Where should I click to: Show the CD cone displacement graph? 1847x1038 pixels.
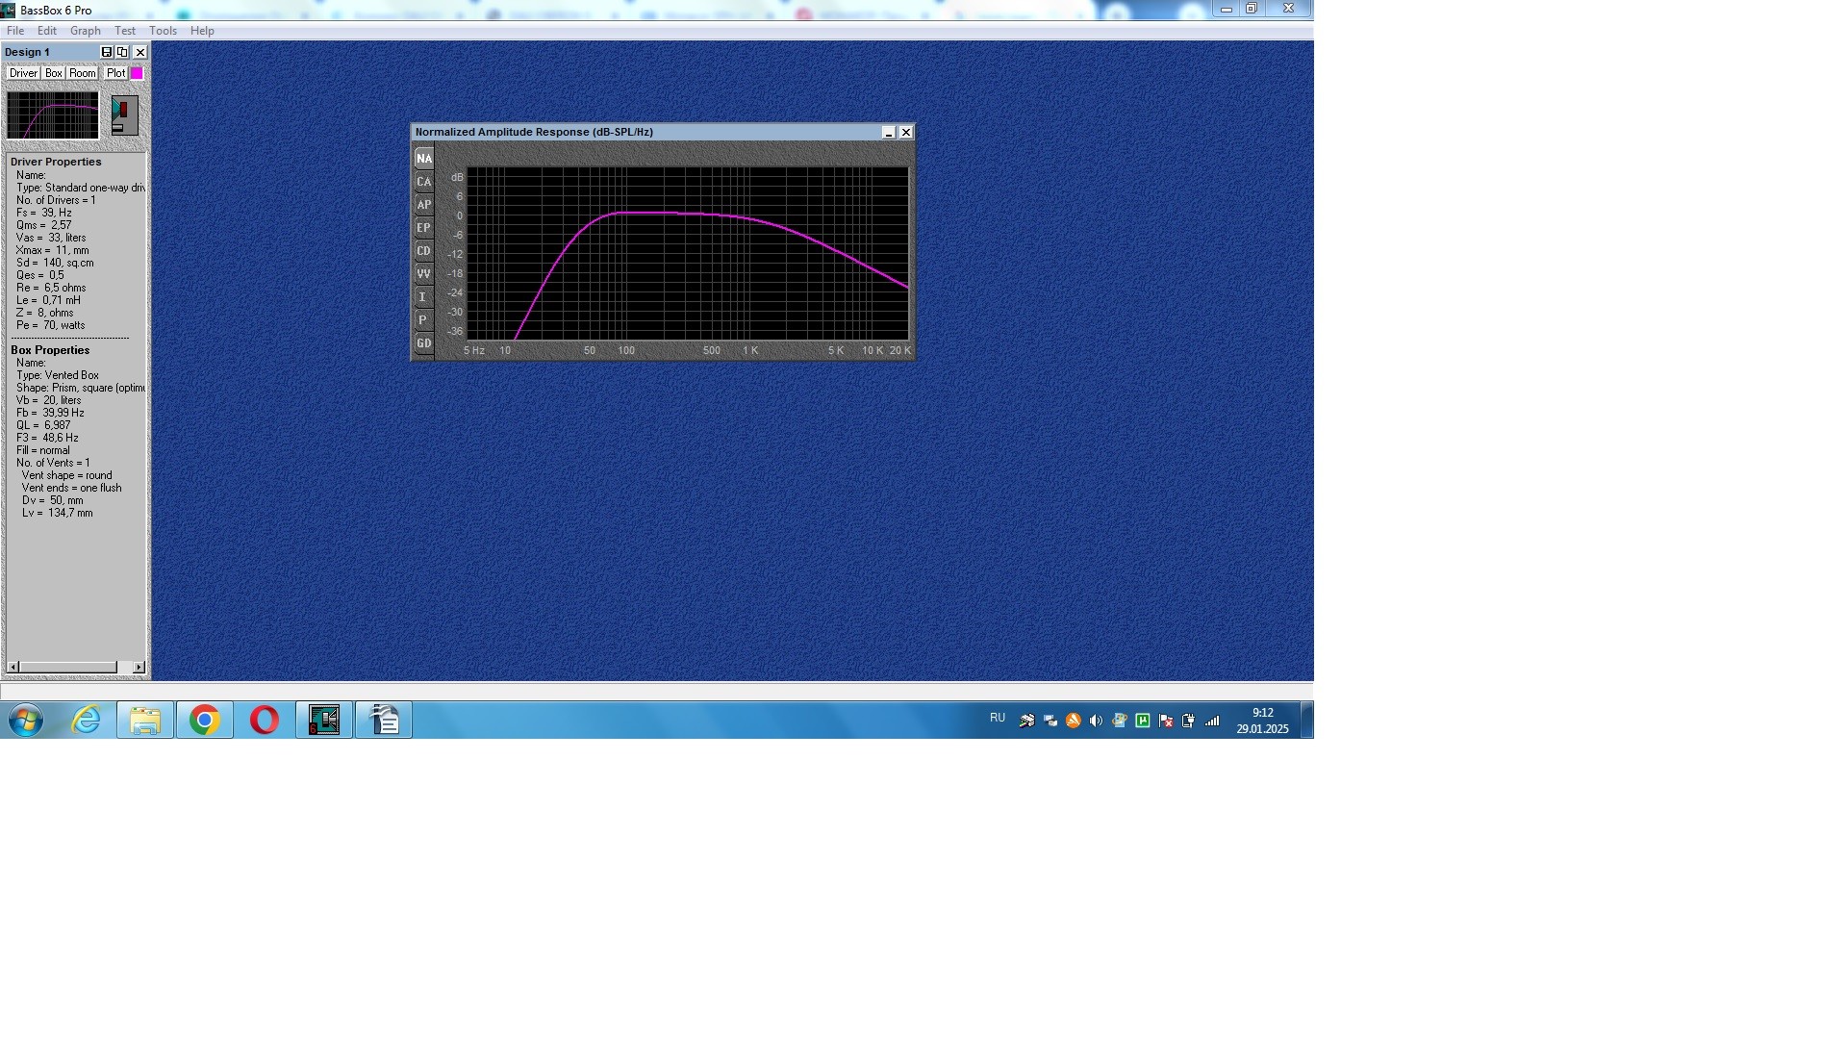pyautogui.click(x=423, y=251)
